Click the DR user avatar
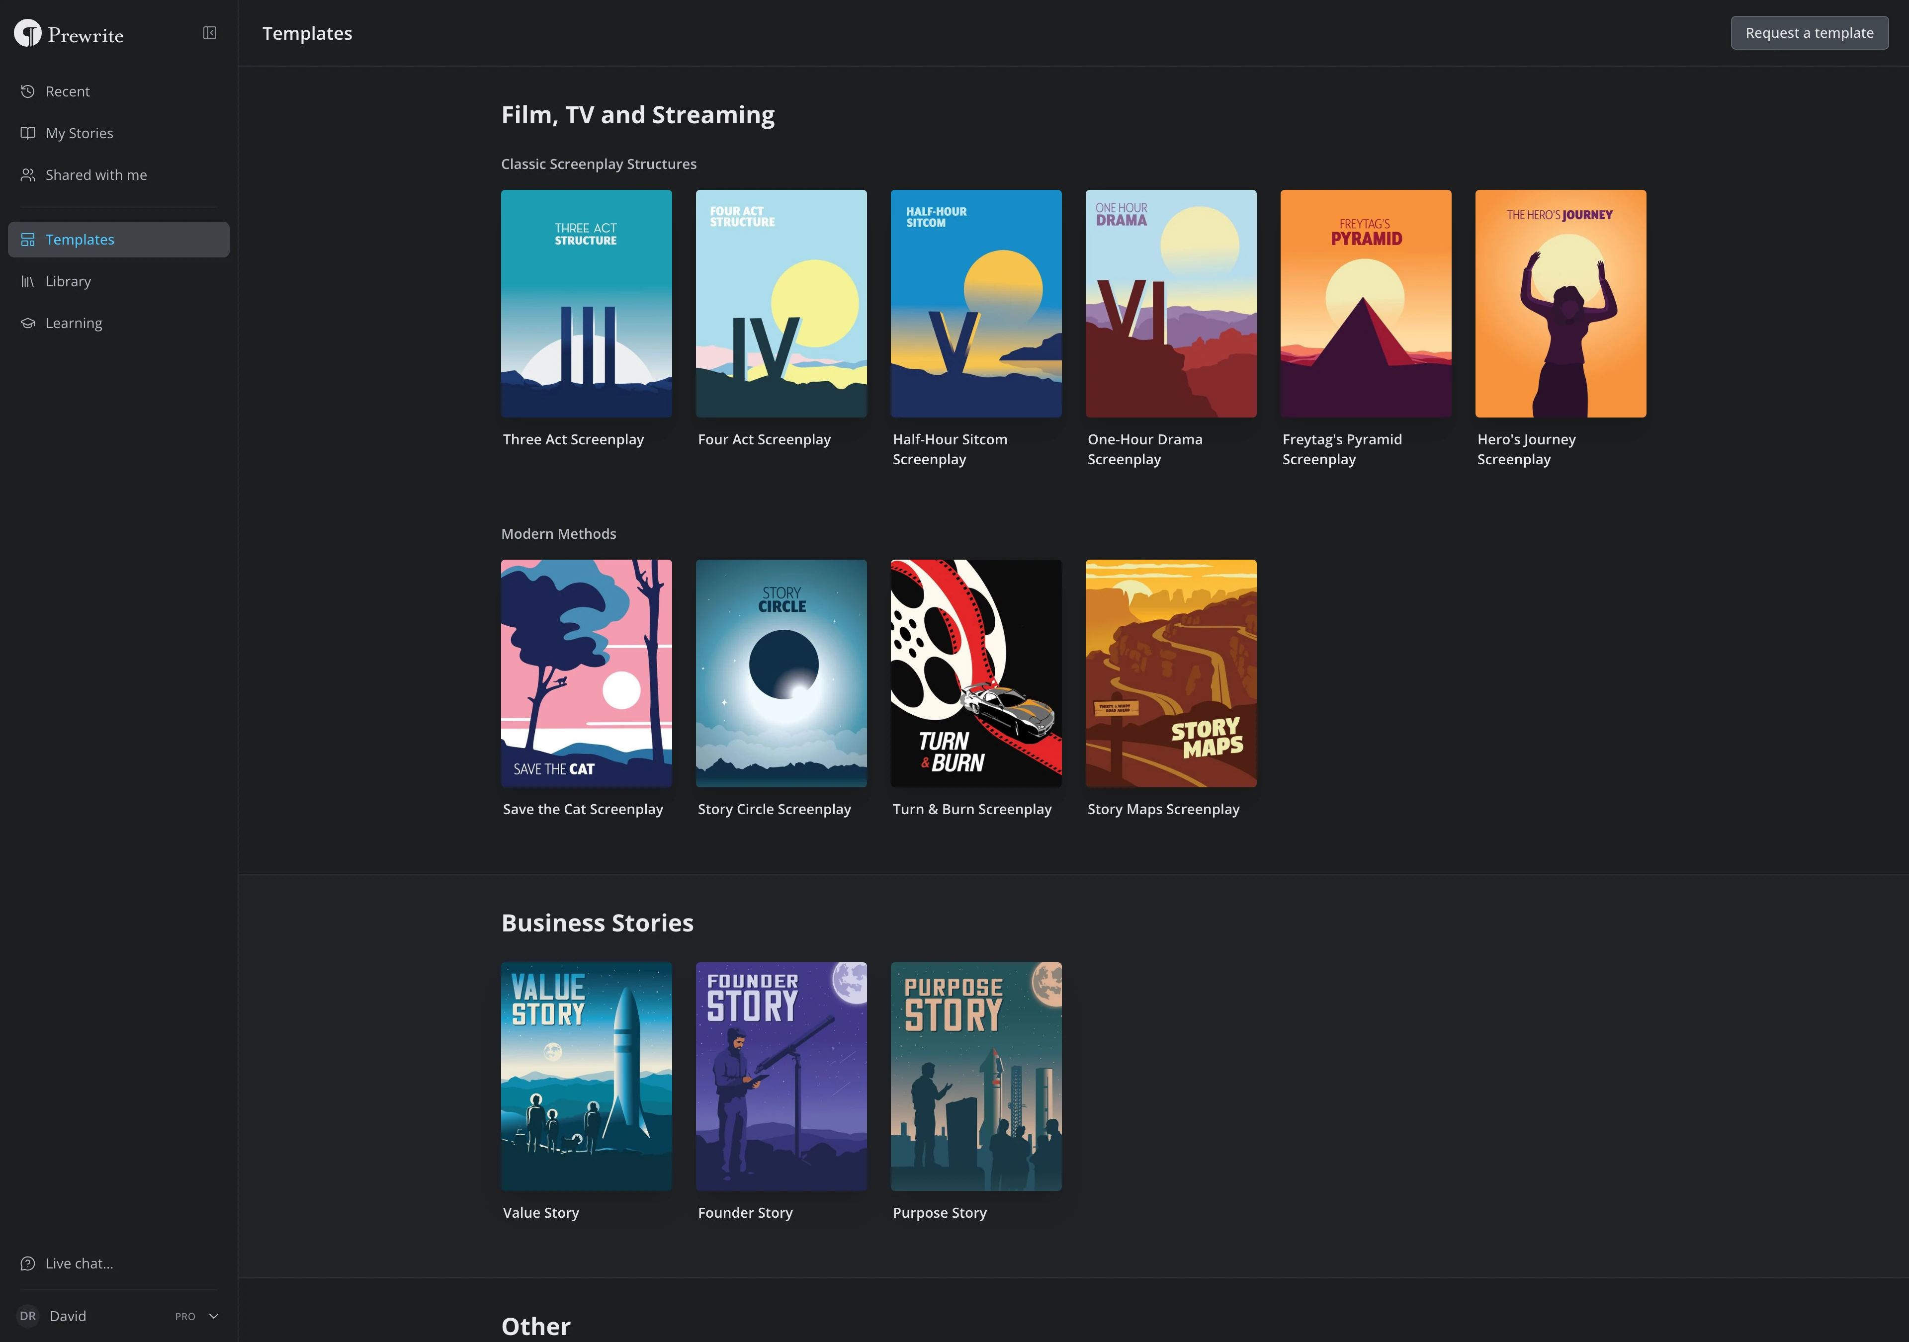1909x1342 pixels. [27, 1315]
